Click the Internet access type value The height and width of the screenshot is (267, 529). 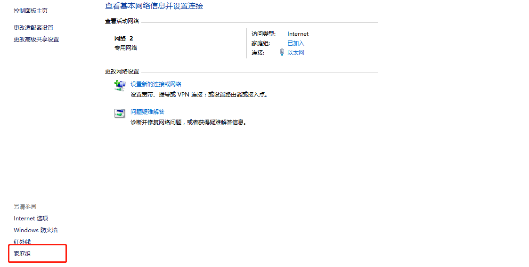coord(298,34)
